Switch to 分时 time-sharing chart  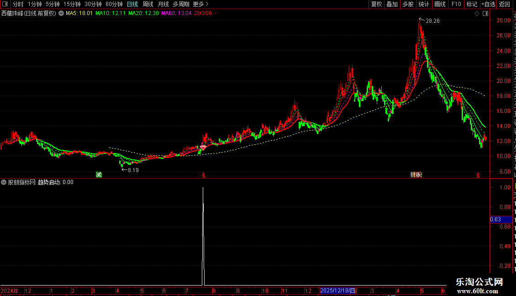pos(18,4)
